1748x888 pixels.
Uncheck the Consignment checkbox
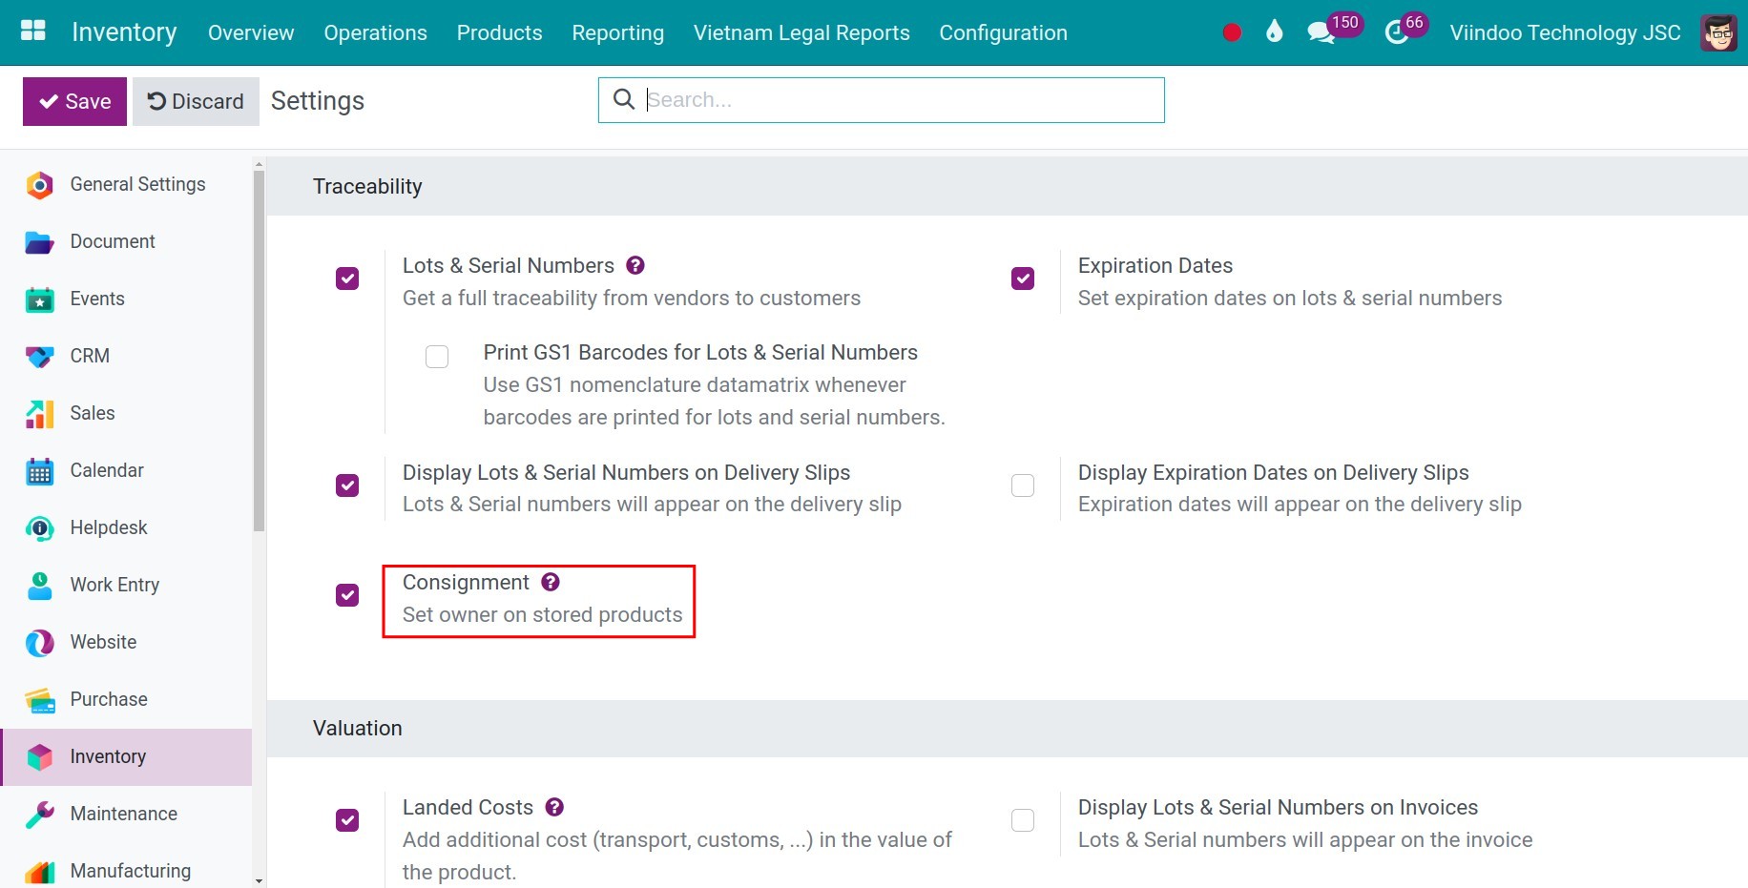click(x=347, y=595)
